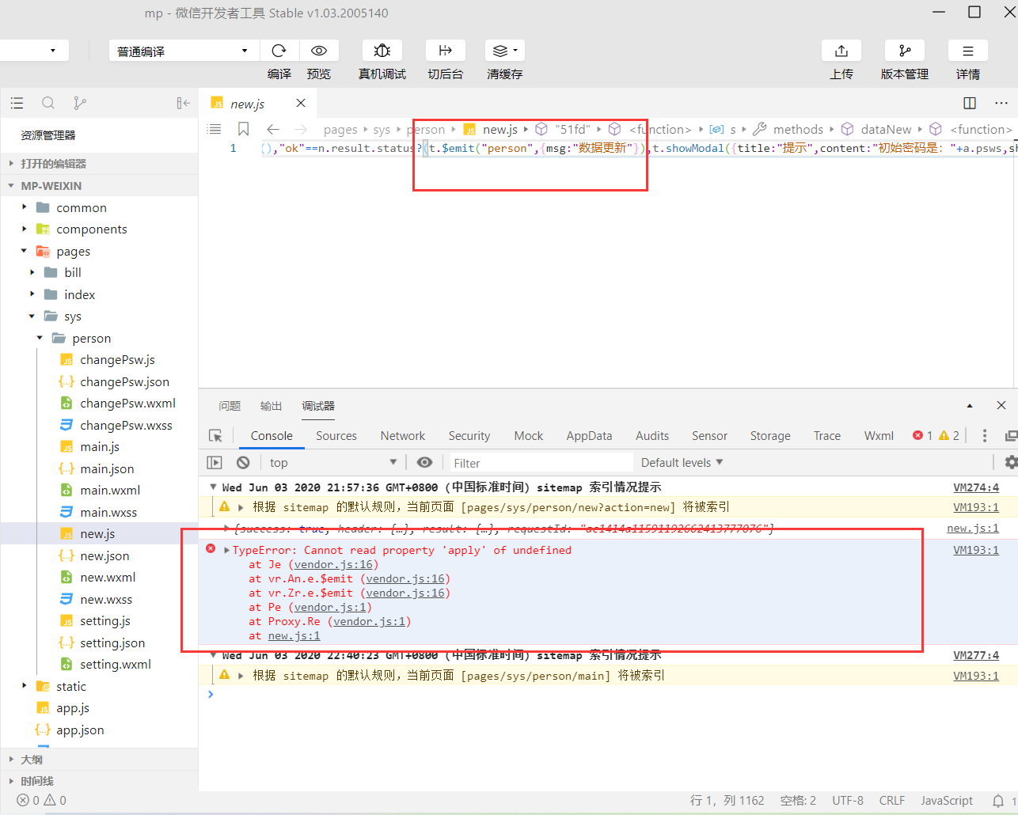Expand the components folder
The image size is (1018, 815).
[x=99, y=229]
